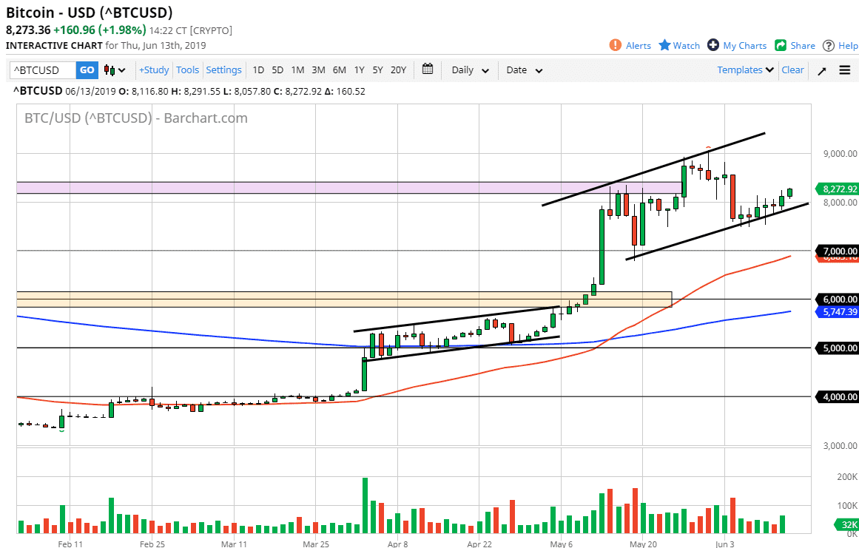The width and height of the screenshot is (859, 548).
Task: Click the pop-out chart arrow icon
Action: point(822,70)
